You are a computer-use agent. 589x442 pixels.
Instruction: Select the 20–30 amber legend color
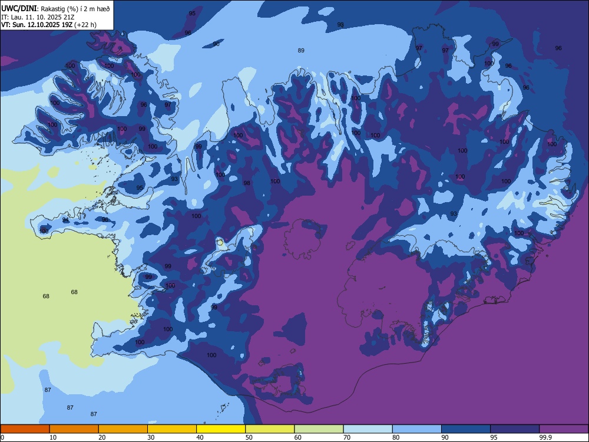tap(123, 429)
